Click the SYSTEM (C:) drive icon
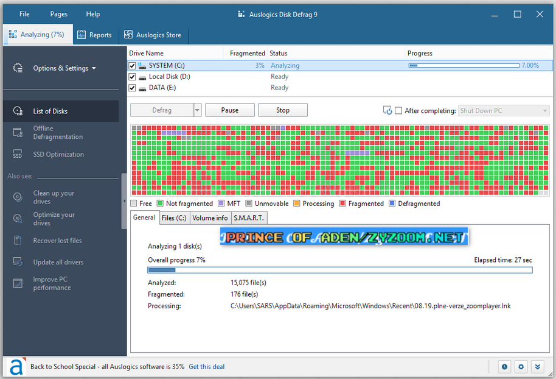556x379 pixels. (x=142, y=66)
